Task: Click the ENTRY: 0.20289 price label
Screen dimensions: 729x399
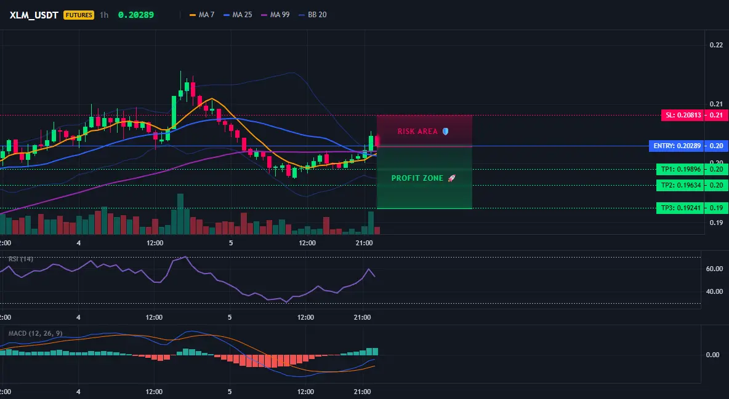Action: click(677, 146)
